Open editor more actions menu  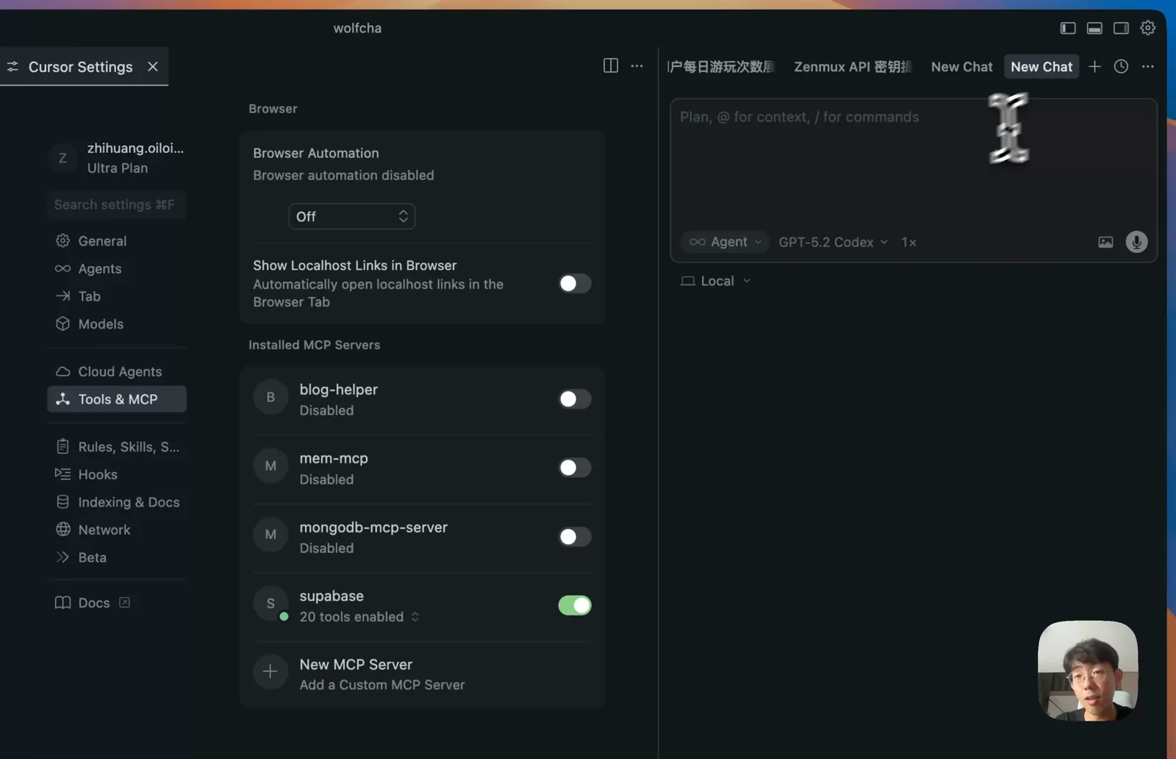click(637, 65)
